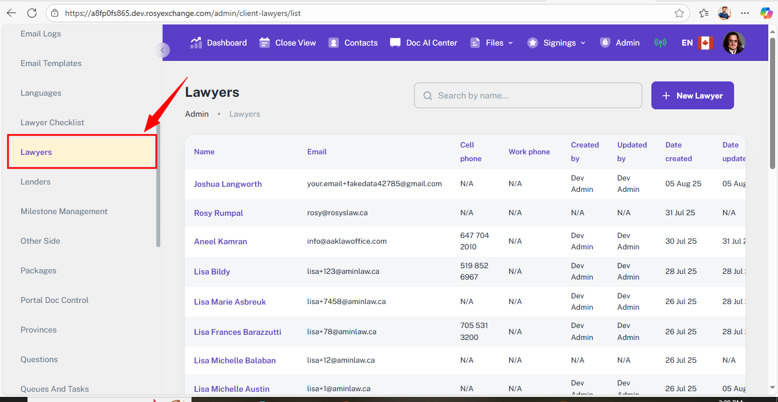Expand the Files dropdown menu

494,43
